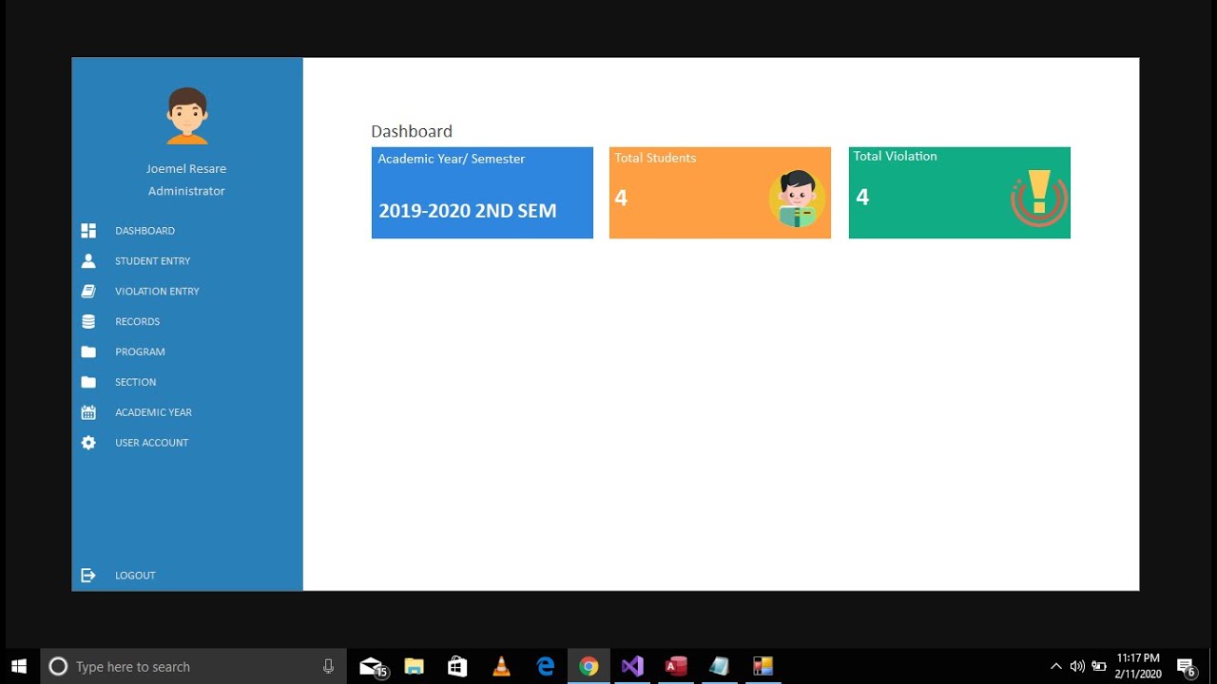Image resolution: width=1217 pixels, height=684 pixels.
Task: Click the Joemel Resare user name
Action: tap(186, 168)
